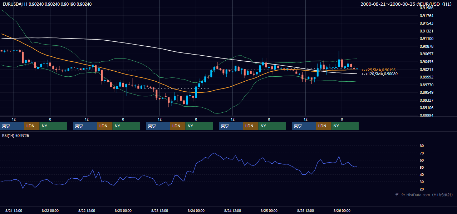457x214 pixels.
Task: Pick the 0.89106 price axis label
Action: (x=427, y=108)
